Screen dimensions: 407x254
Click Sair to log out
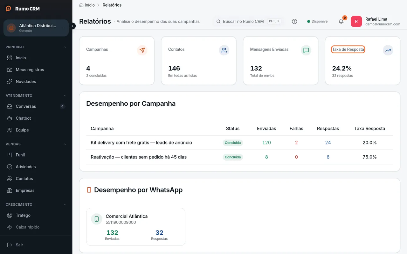[x=36, y=245]
